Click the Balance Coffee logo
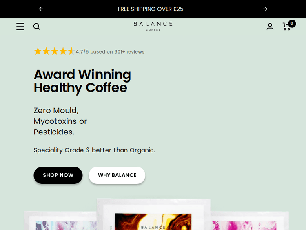This screenshot has height=230, width=306. coord(153,26)
